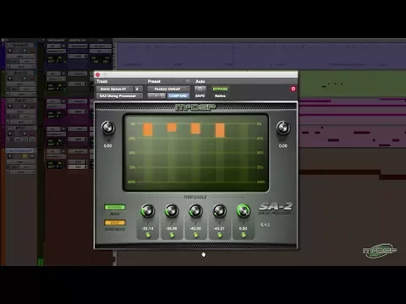Viewport: 406px width, 304px height.
Task: Click the band 4 threshold knob
Action: tap(220, 211)
